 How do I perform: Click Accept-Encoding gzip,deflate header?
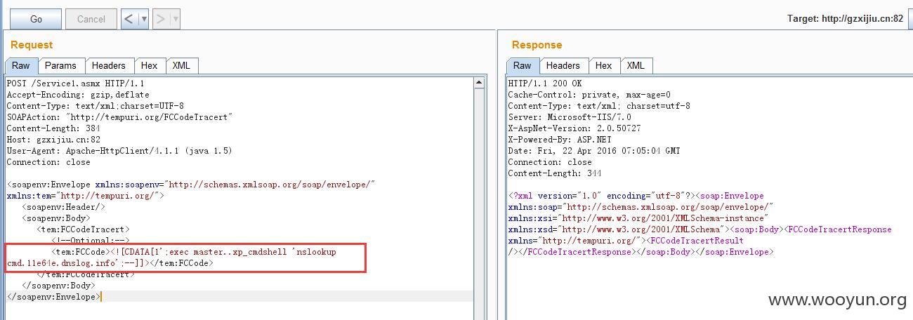point(78,95)
